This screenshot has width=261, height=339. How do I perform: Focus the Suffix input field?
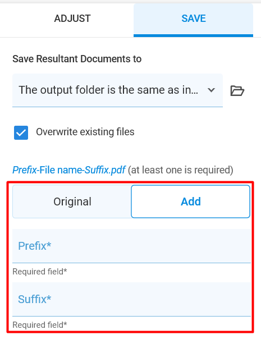[x=131, y=300]
